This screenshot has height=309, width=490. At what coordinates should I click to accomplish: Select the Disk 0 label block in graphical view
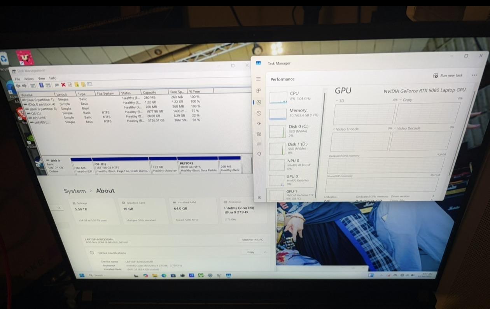coord(57,166)
